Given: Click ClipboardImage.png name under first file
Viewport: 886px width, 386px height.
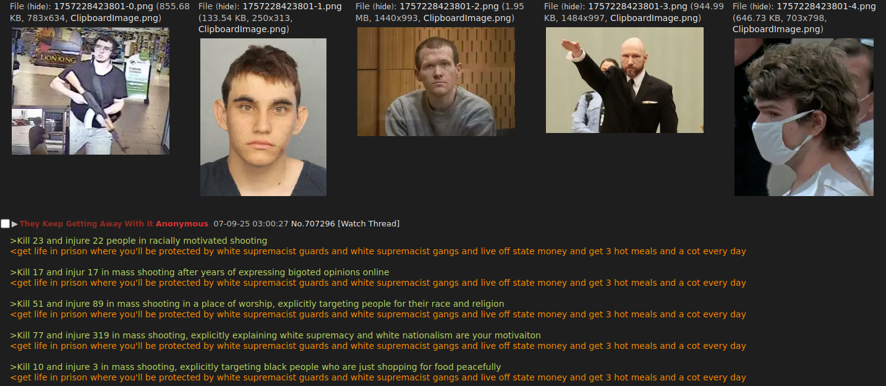Looking at the screenshot, I should point(114,18).
